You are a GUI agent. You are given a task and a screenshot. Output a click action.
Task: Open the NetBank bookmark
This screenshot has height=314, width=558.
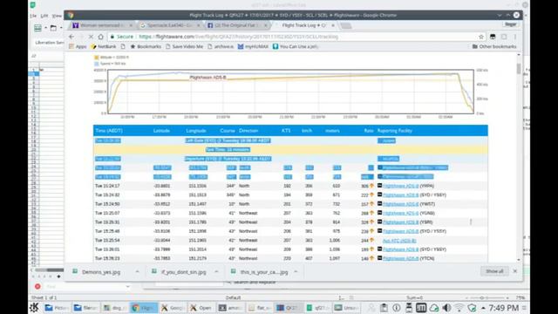click(x=104, y=46)
